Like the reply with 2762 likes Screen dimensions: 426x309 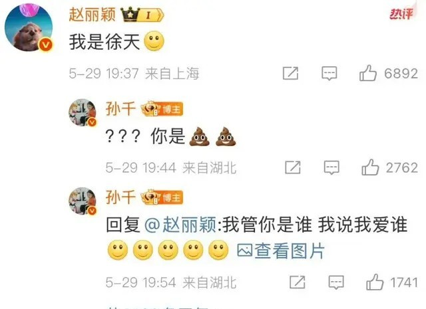[x=370, y=167]
